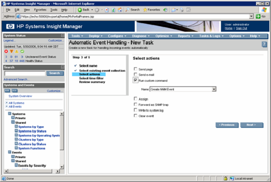Screen dimensions: 271x182
Task: Expand the Systems by Type node
Action: [16, 126]
